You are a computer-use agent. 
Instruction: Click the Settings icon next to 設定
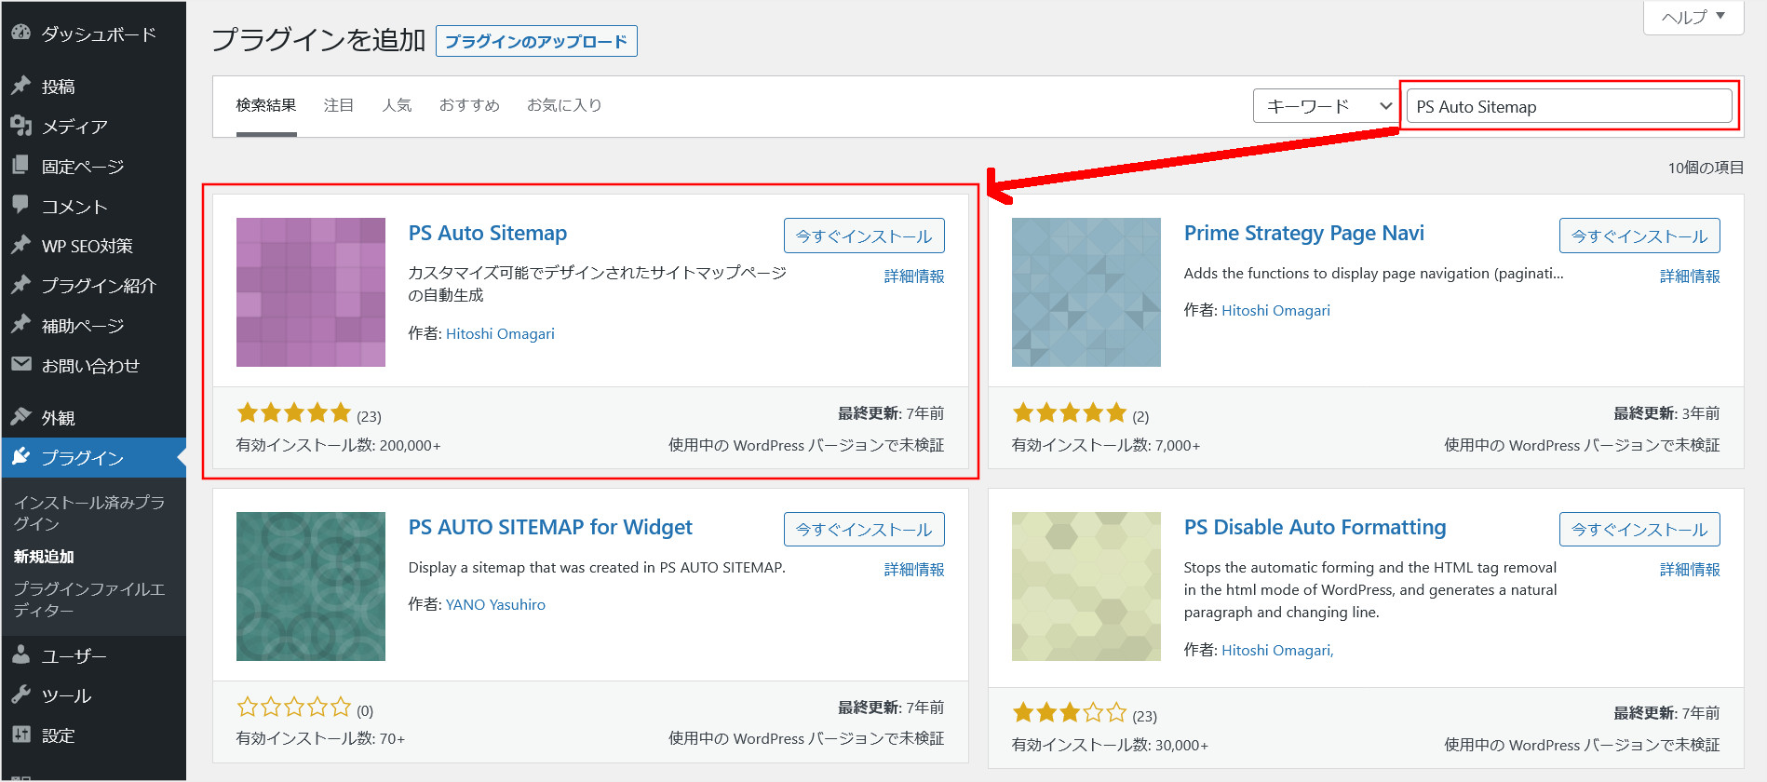pyautogui.click(x=20, y=735)
